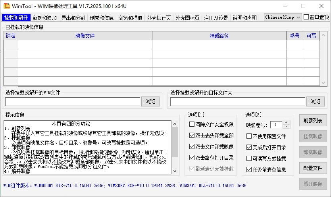This screenshot has width=331, height=197.
Task: Go to the 注册及设置 tab
Action: pyautogui.click(x=216, y=18)
